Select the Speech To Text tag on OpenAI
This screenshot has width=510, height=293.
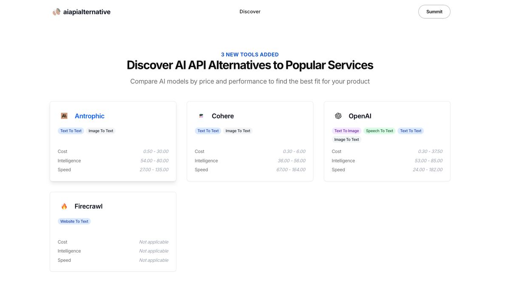(x=379, y=131)
